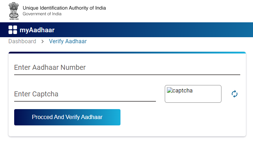Focus the Enter Captcha text field
The height and width of the screenshot is (158, 253).
coord(85,94)
